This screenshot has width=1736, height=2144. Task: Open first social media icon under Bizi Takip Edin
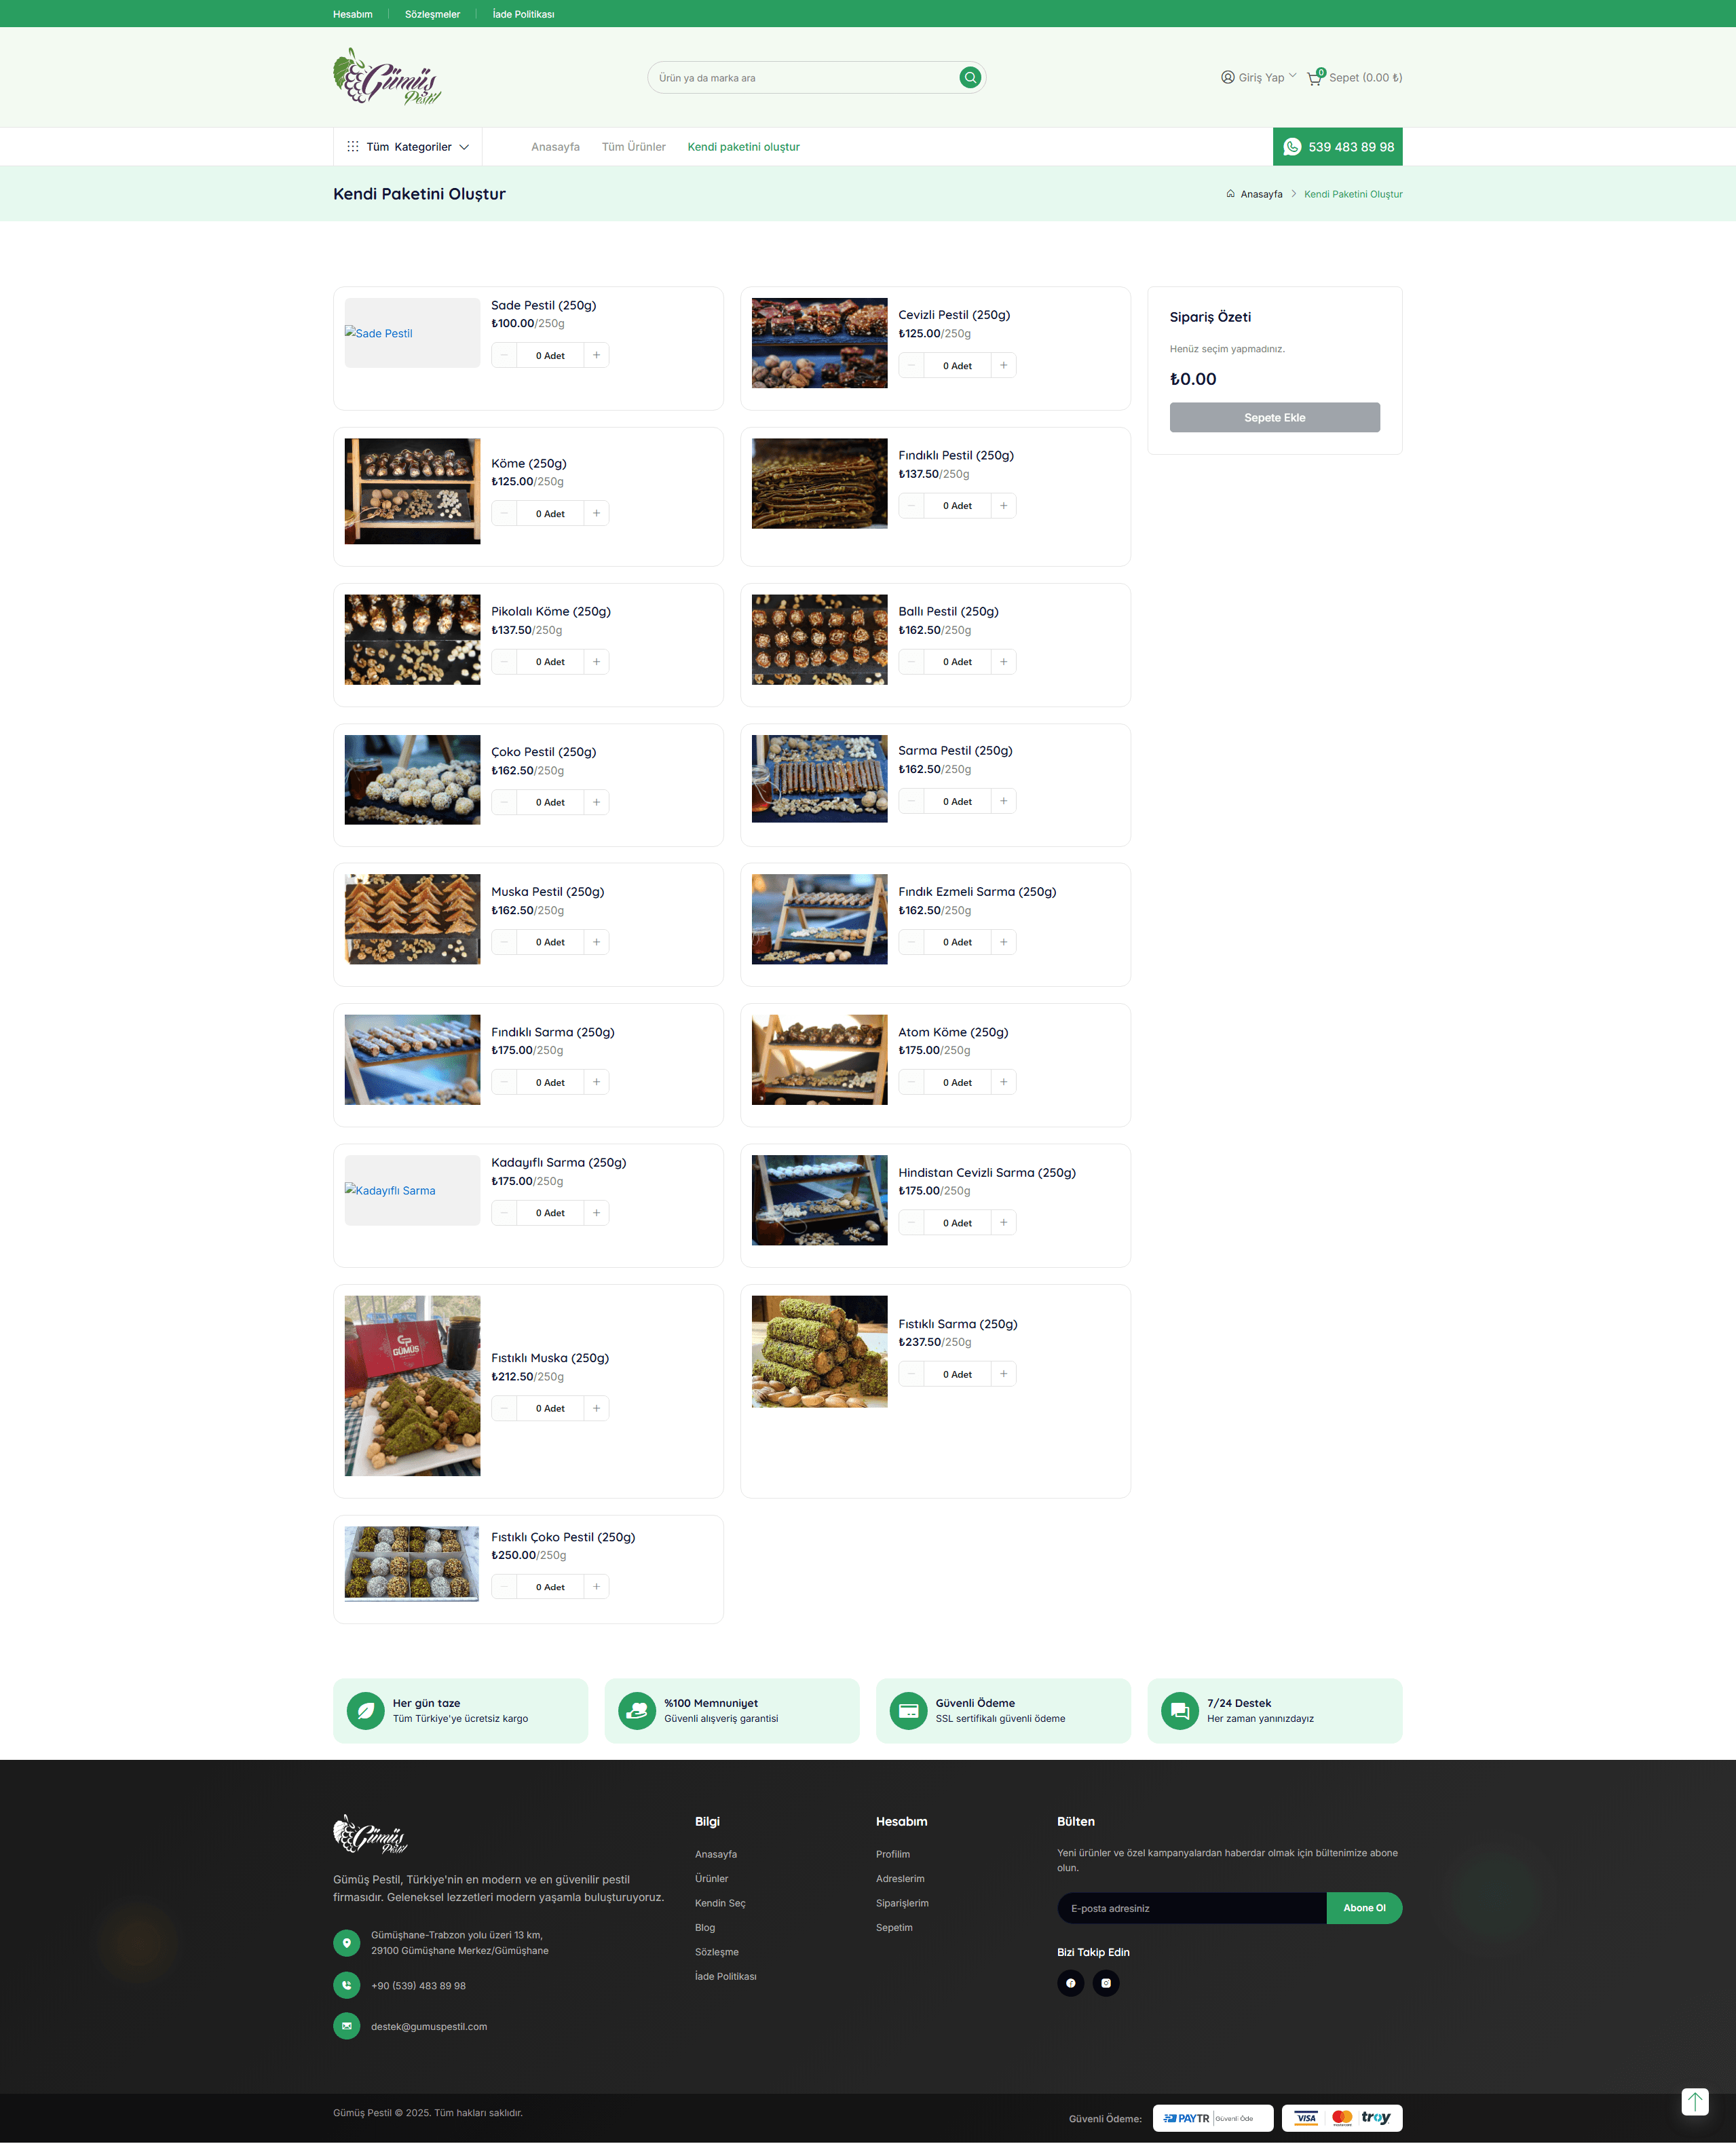(1070, 1983)
